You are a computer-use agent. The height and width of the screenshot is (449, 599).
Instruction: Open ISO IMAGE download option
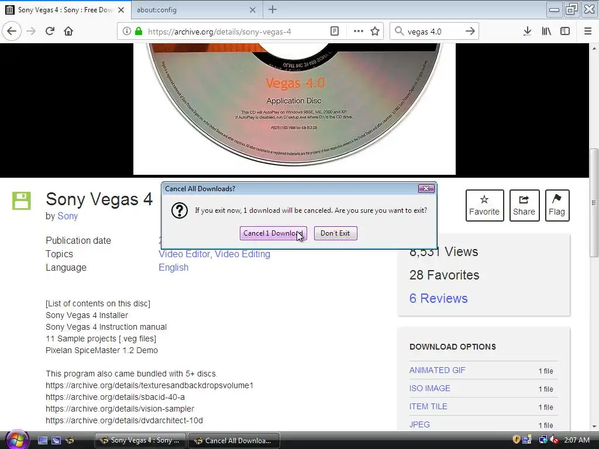click(430, 388)
